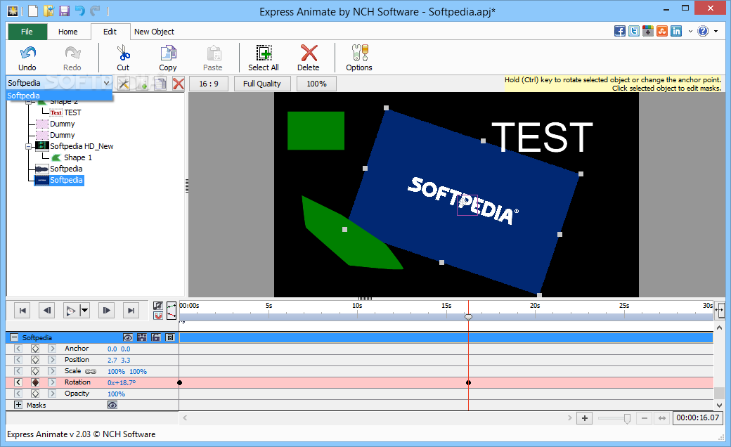Toggle Scale keyframe diamond
The image size is (731, 447).
tap(35, 371)
